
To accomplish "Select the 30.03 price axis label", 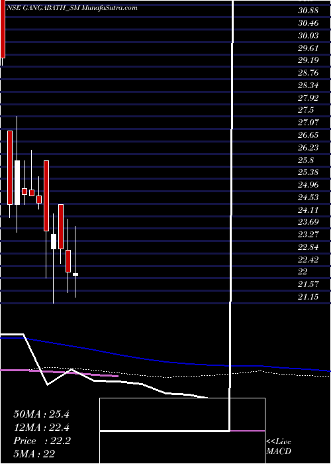I will (x=308, y=36).
